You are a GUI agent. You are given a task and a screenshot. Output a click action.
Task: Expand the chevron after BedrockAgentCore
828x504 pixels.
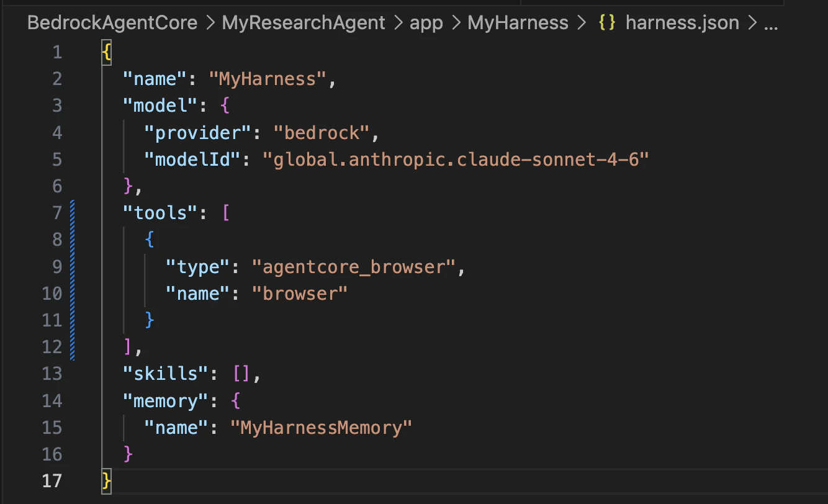(210, 24)
